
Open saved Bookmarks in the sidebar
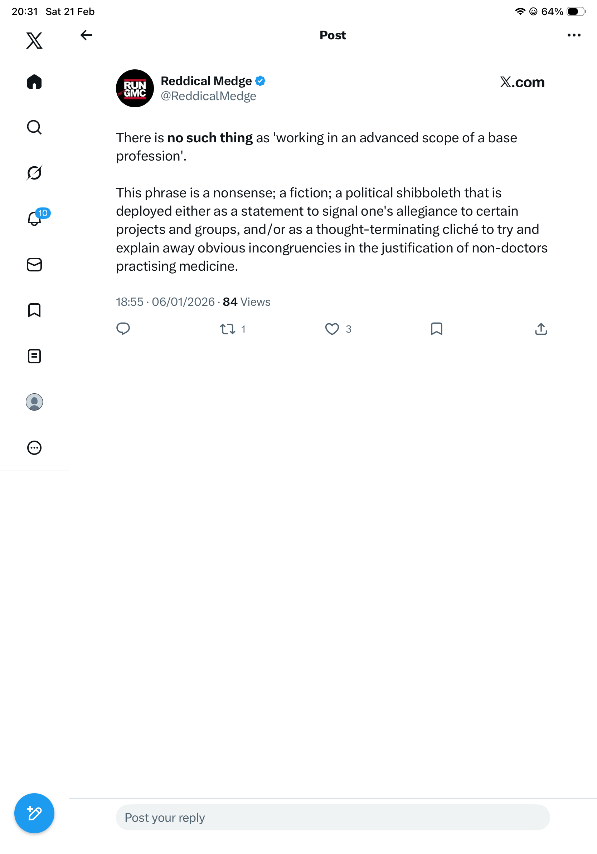[34, 310]
